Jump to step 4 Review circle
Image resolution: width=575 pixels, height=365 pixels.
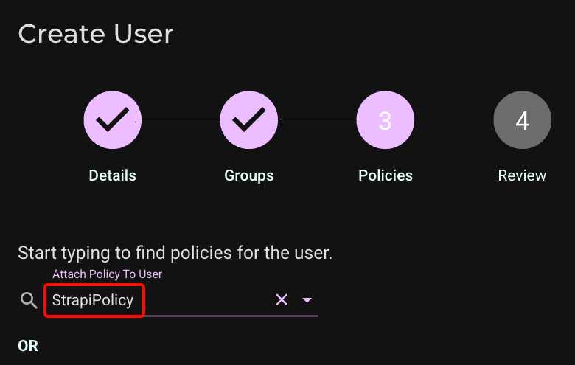tap(522, 120)
